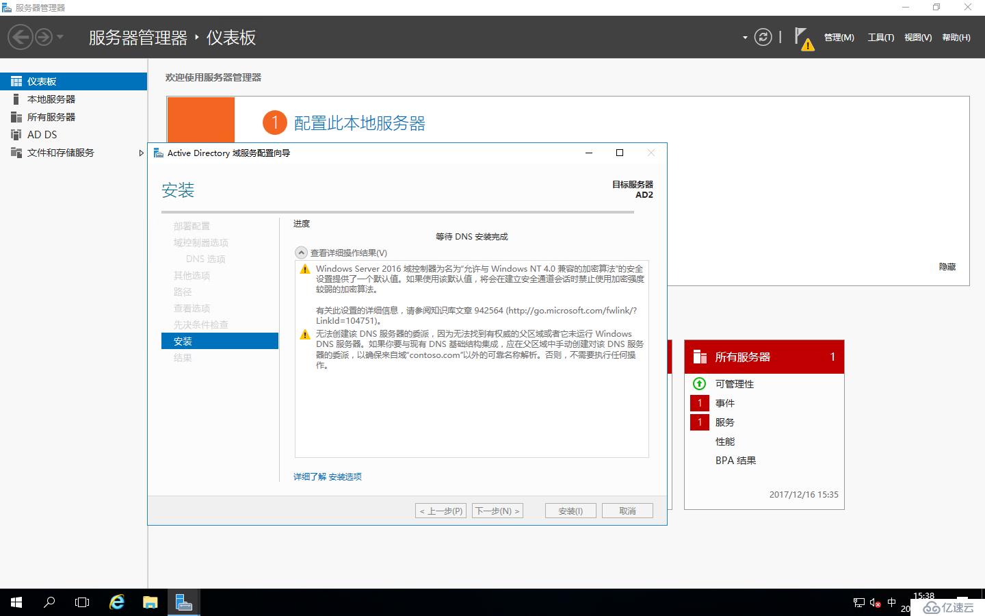Collapse 查看详细操作结果 section
Screen dimensions: 985x616
[x=301, y=253]
